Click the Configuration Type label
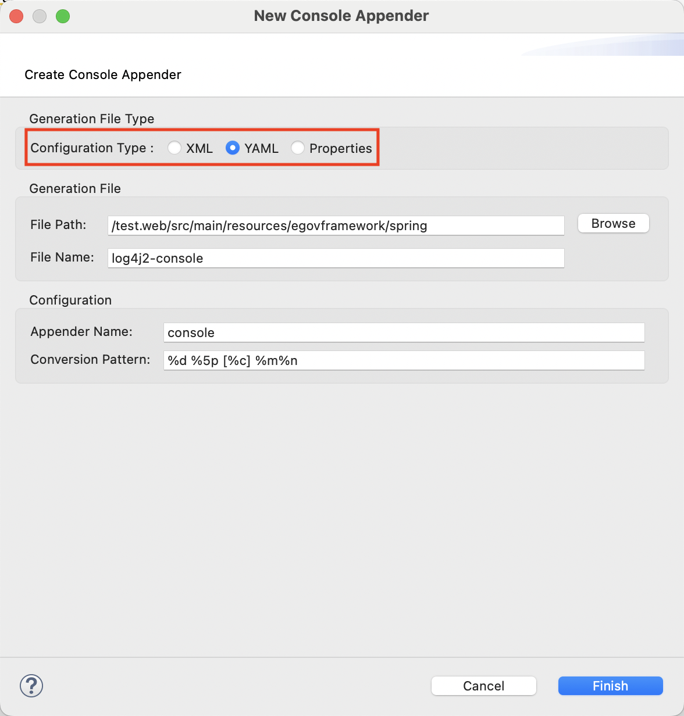The image size is (684, 716). pos(92,148)
